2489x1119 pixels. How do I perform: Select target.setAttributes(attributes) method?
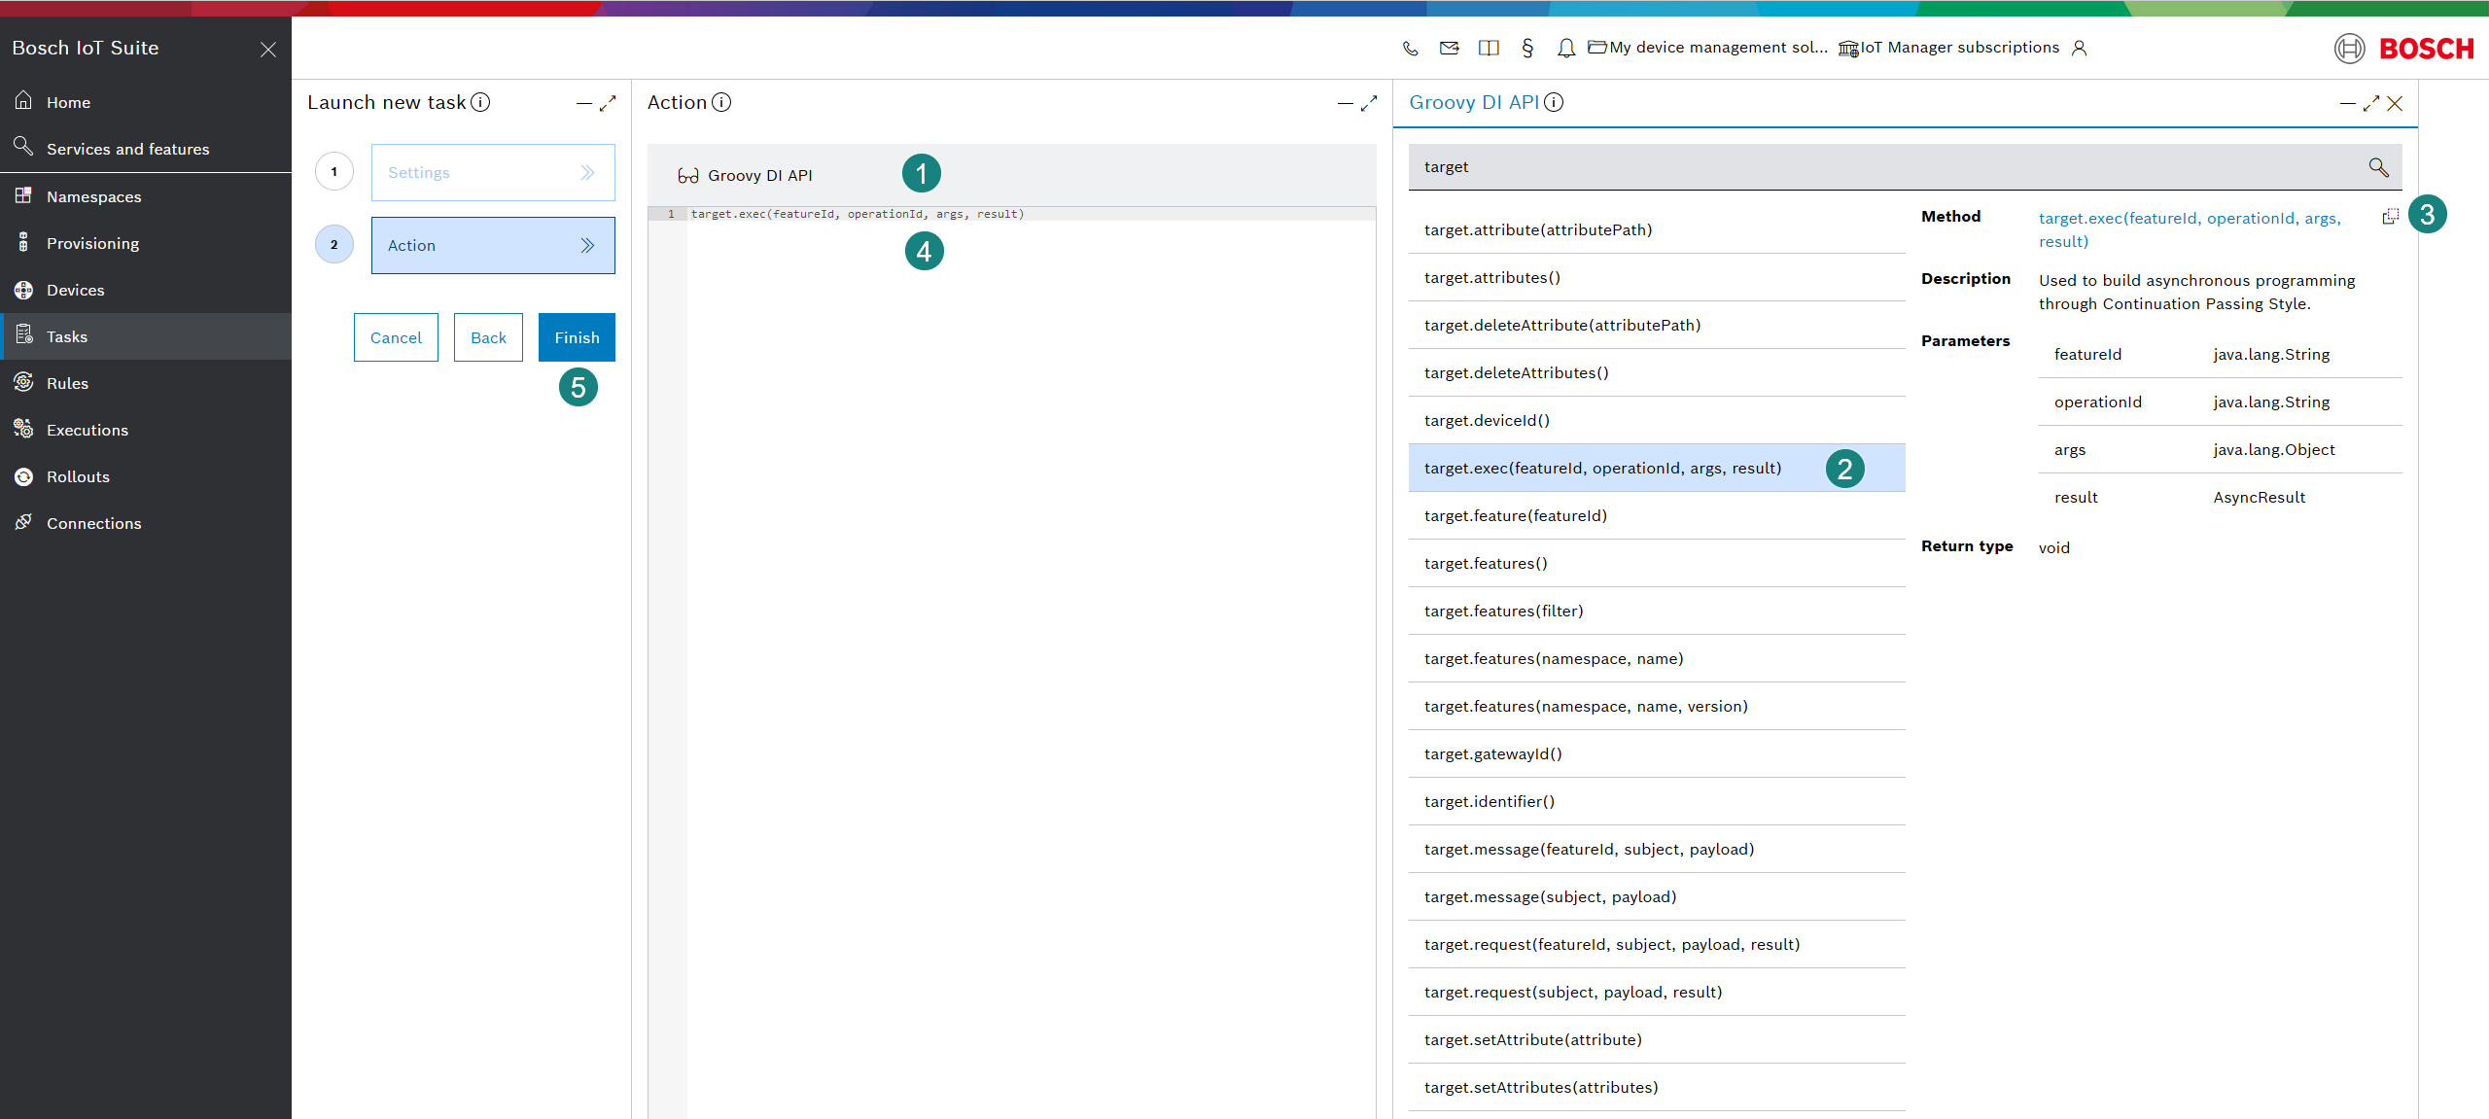click(1657, 1087)
